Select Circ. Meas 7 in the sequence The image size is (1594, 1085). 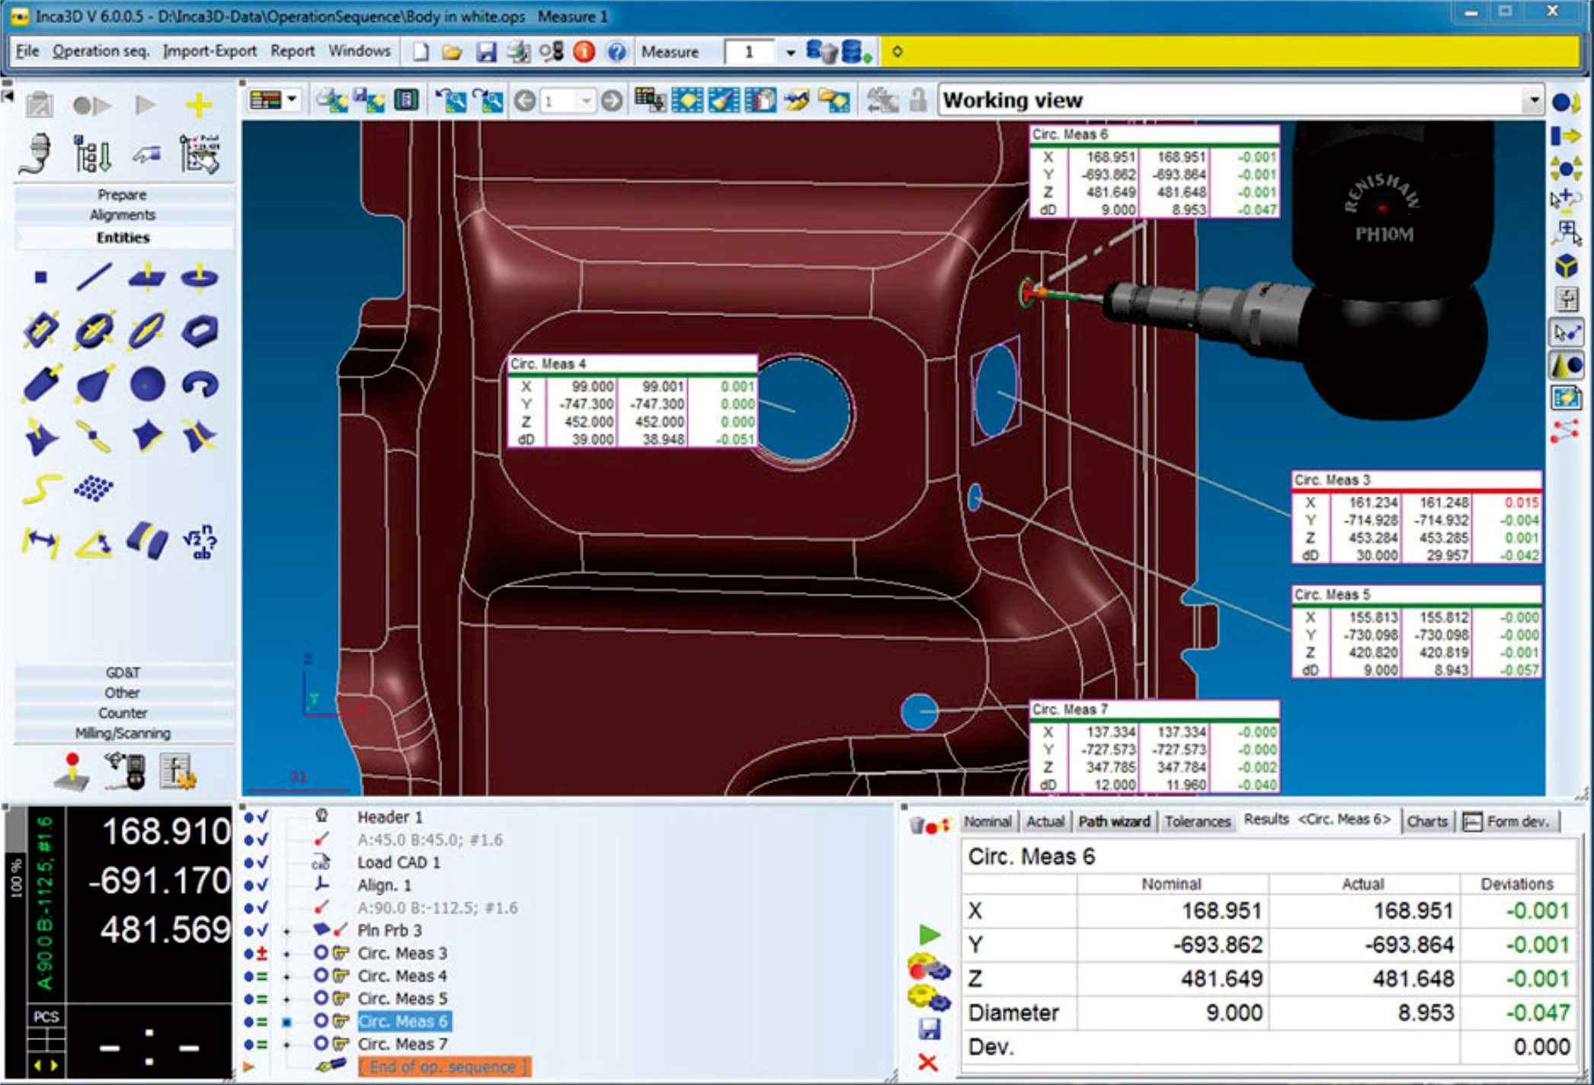pos(402,1044)
